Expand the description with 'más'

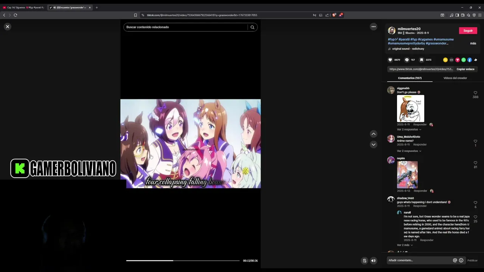click(x=473, y=43)
